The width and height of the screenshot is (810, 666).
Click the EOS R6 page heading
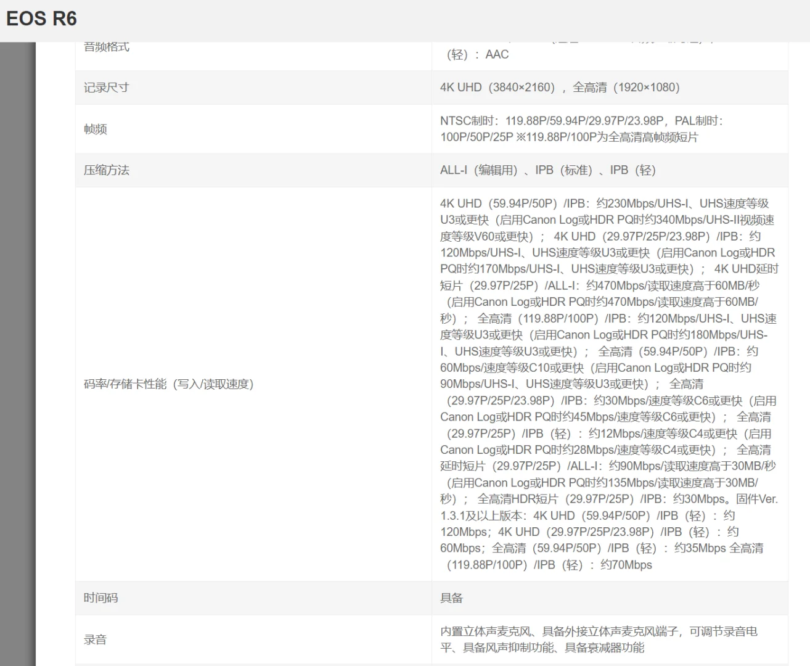41,18
